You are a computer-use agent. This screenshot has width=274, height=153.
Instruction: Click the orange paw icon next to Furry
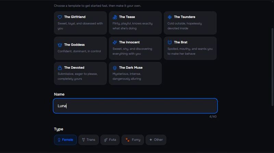127,140
